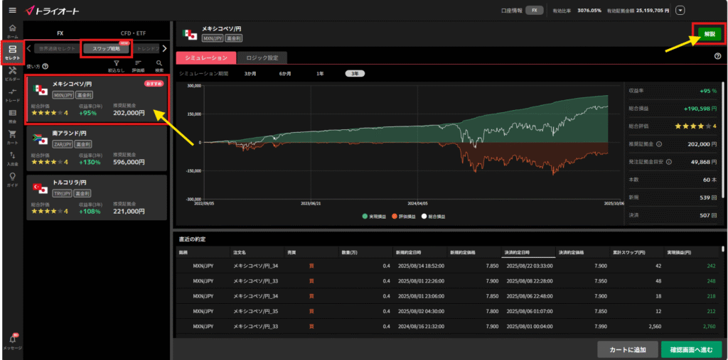Expand the account info dropdown arrow
The width and height of the screenshot is (728, 360).
tap(680, 11)
